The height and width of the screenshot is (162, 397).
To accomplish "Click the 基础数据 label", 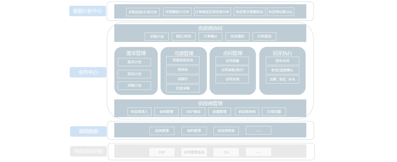I will coord(88,131).
